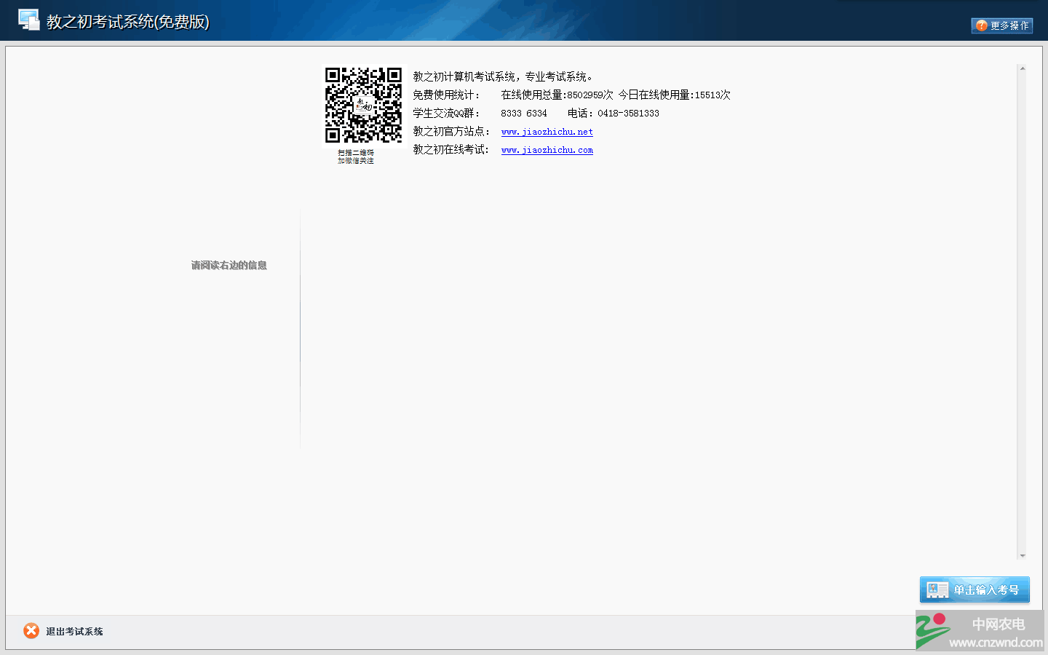This screenshot has width=1048, height=655.
Task: Click the scrollbar up arrow
Action: coord(1023,68)
